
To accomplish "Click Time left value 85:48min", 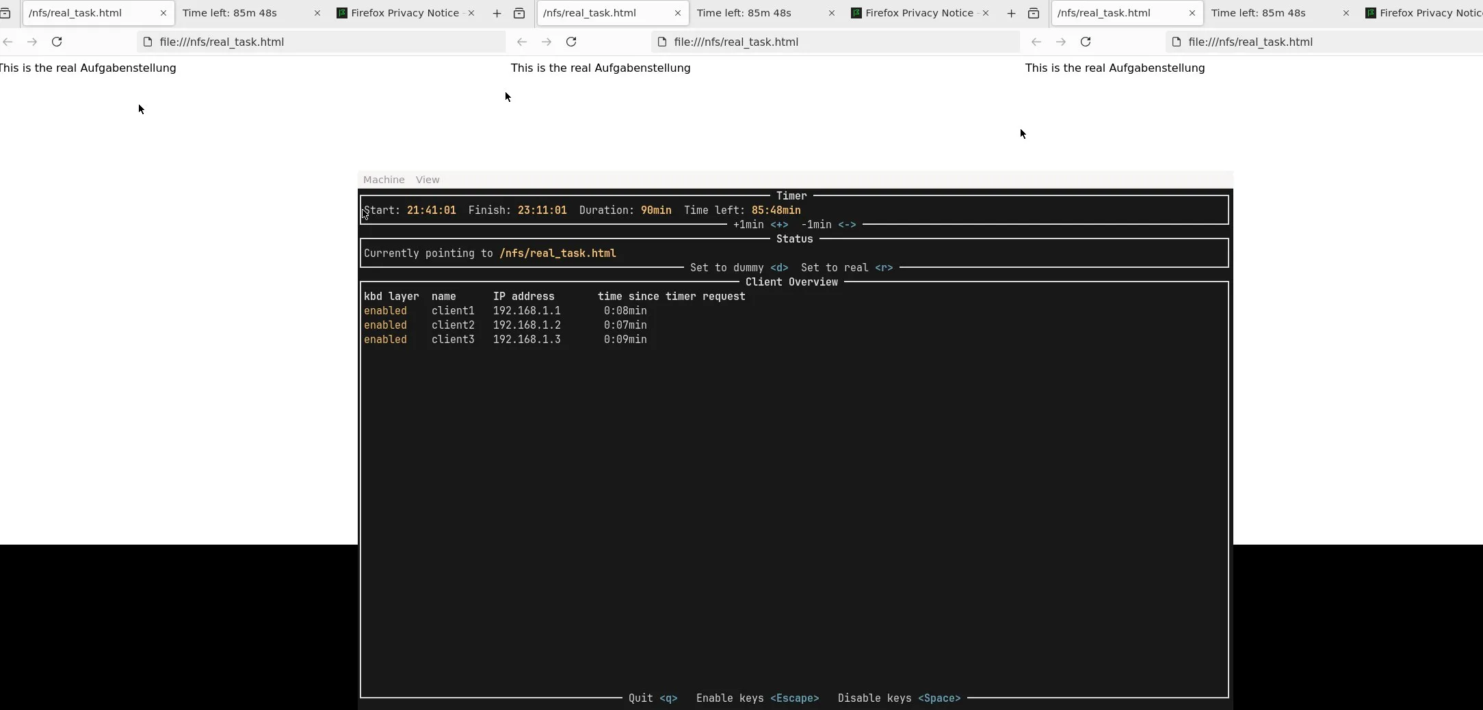I will [x=776, y=210].
